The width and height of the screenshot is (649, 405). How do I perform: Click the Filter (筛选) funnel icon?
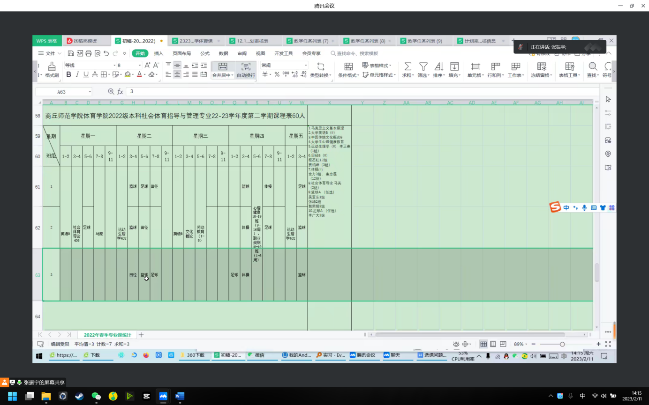click(x=423, y=66)
